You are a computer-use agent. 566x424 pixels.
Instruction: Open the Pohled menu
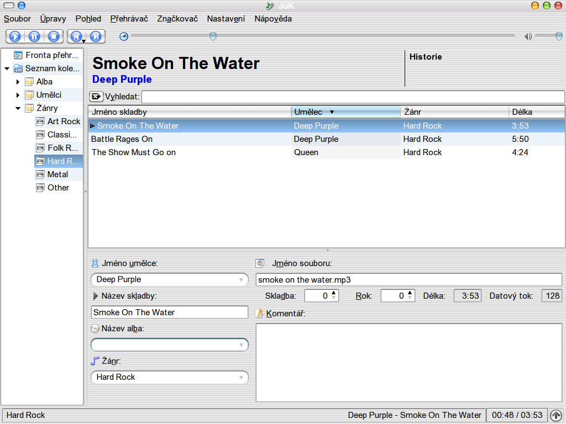88,19
